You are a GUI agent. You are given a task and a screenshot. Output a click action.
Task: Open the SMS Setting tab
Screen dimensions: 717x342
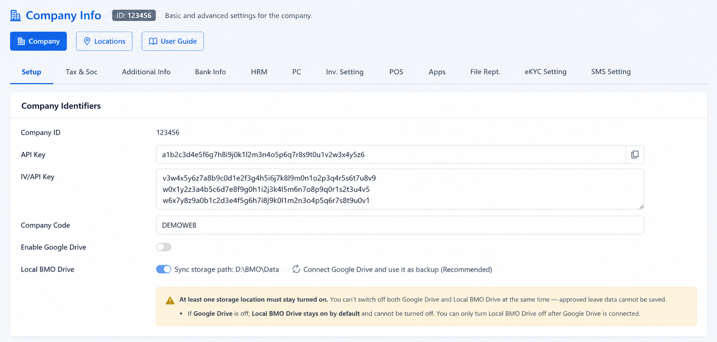pos(611,72)
